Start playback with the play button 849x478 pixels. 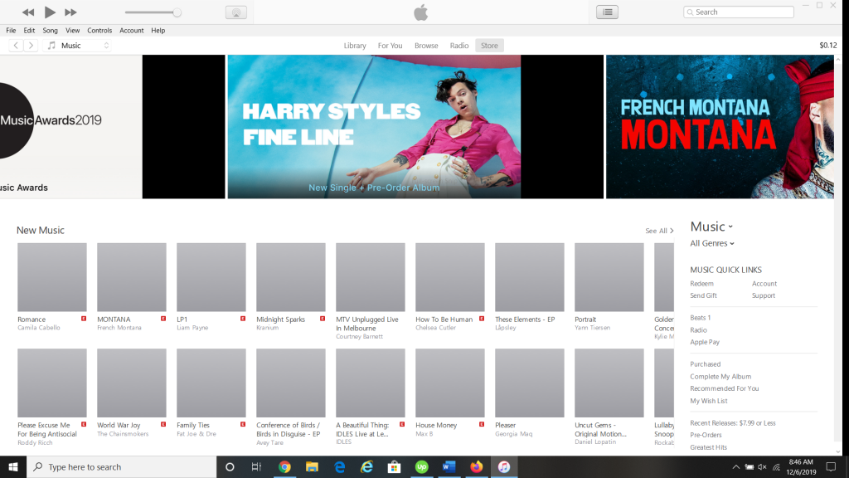(x=49, y=12)
